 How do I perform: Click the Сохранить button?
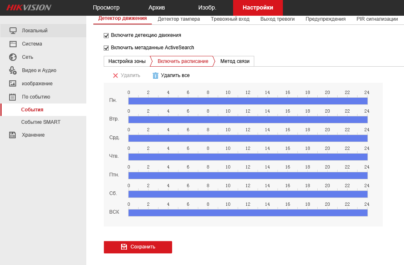[138, 247]
